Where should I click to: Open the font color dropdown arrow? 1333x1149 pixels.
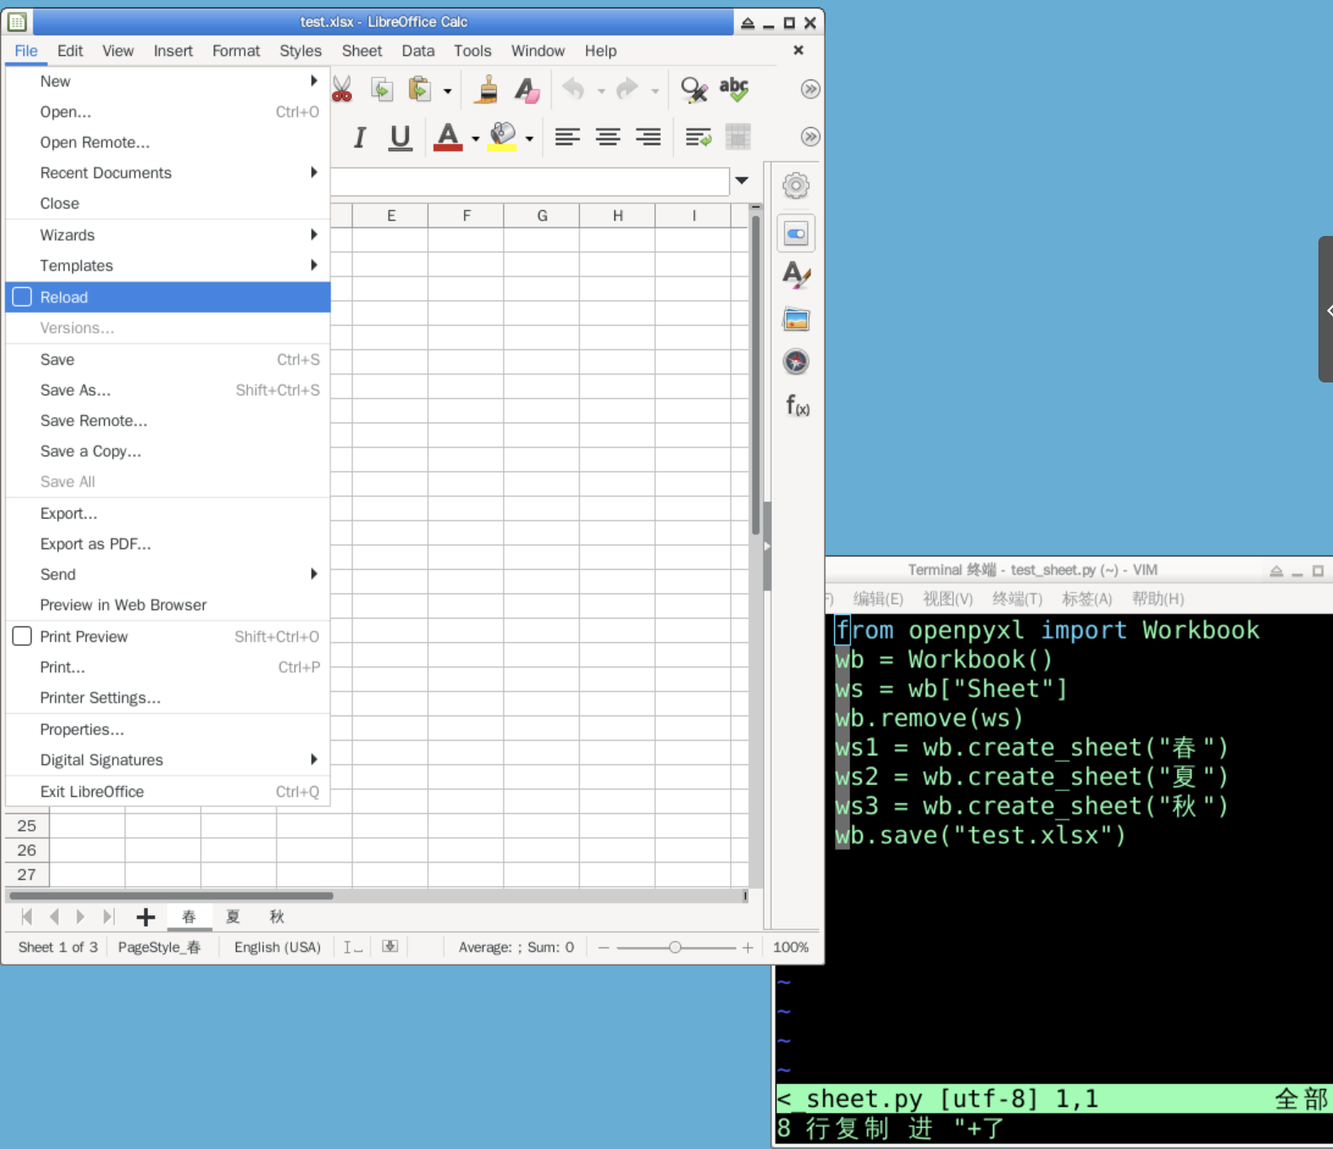click(475, 139)
